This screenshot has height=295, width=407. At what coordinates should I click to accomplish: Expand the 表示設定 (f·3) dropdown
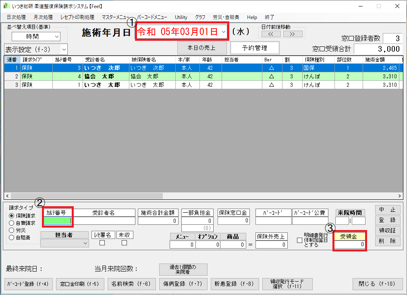tap(63, 49)
